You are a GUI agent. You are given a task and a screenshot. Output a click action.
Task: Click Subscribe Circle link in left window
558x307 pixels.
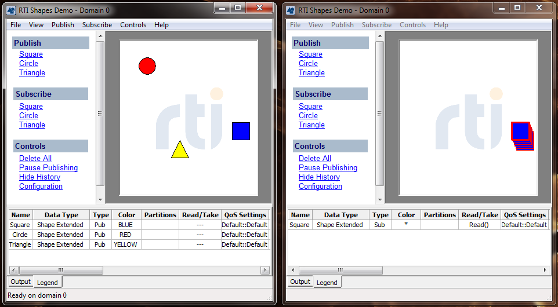coord(28,115)
